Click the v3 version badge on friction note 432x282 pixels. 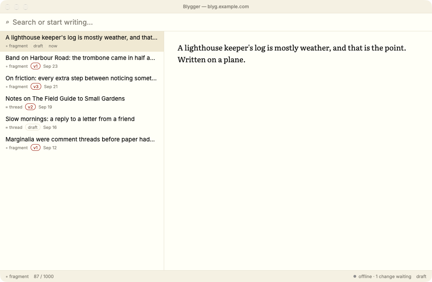tap(36, 87)
